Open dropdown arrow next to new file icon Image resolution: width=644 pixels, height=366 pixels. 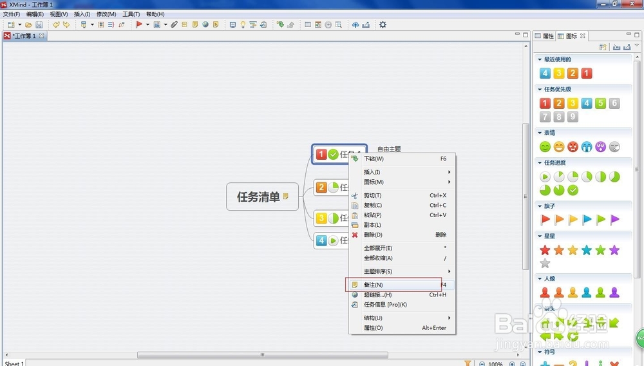pos(20,24)
